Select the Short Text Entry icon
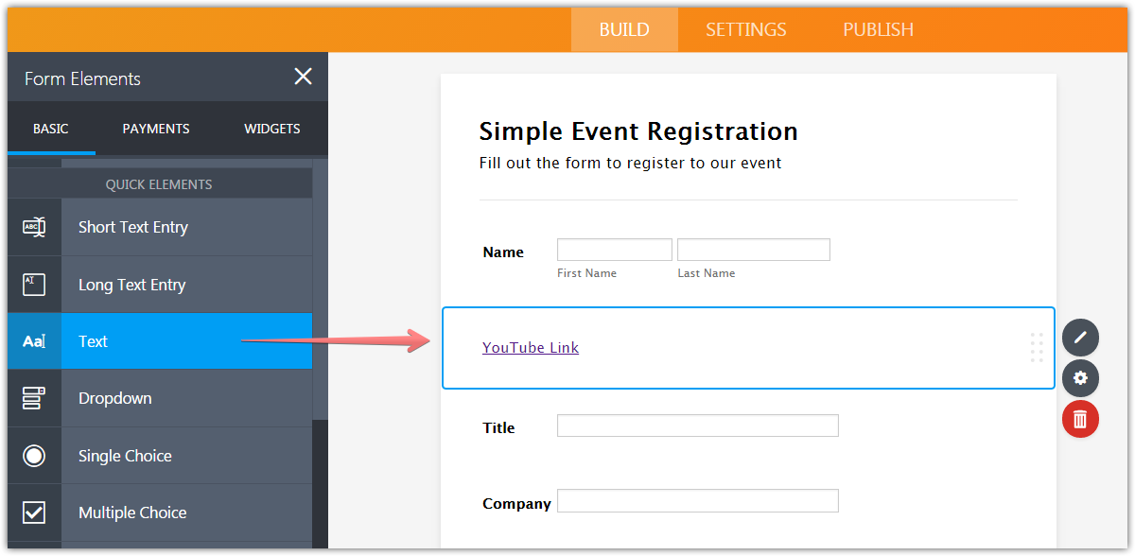This screenshot has height=556, width=1135. [x=34, y=227]
